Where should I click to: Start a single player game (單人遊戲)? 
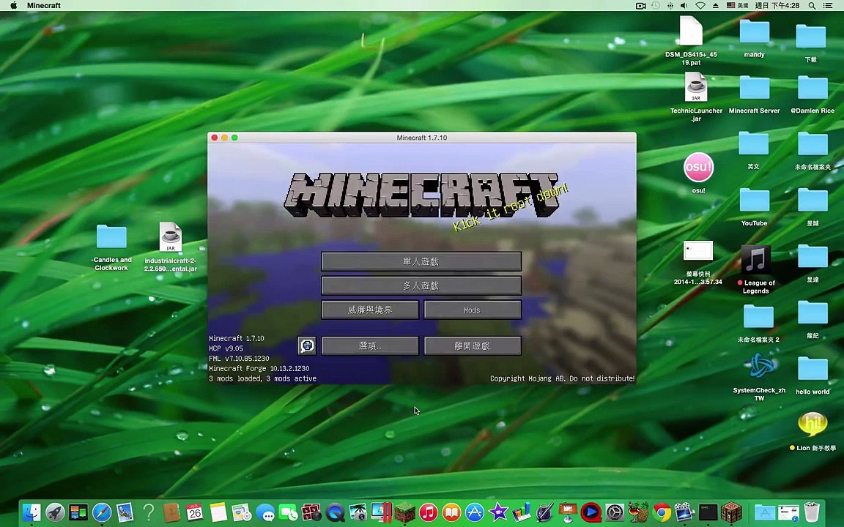click(421, 261)
